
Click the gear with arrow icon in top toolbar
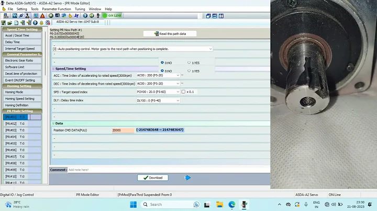tap(21, 16)
